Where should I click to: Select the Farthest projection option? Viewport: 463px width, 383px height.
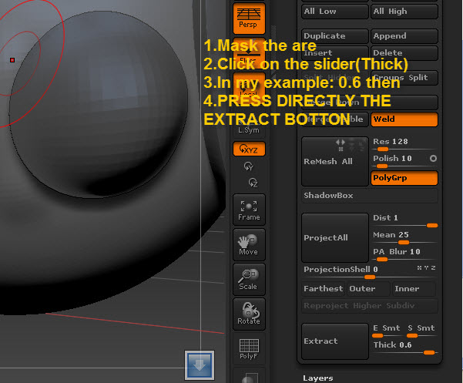[324, 289]
